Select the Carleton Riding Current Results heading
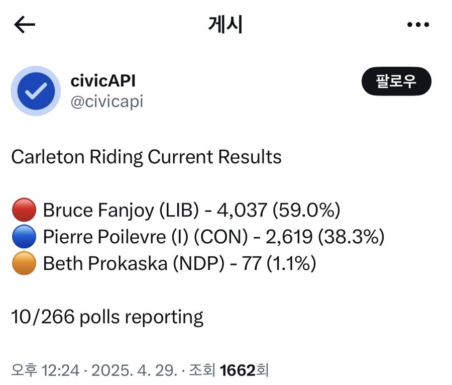 (147, 157)
